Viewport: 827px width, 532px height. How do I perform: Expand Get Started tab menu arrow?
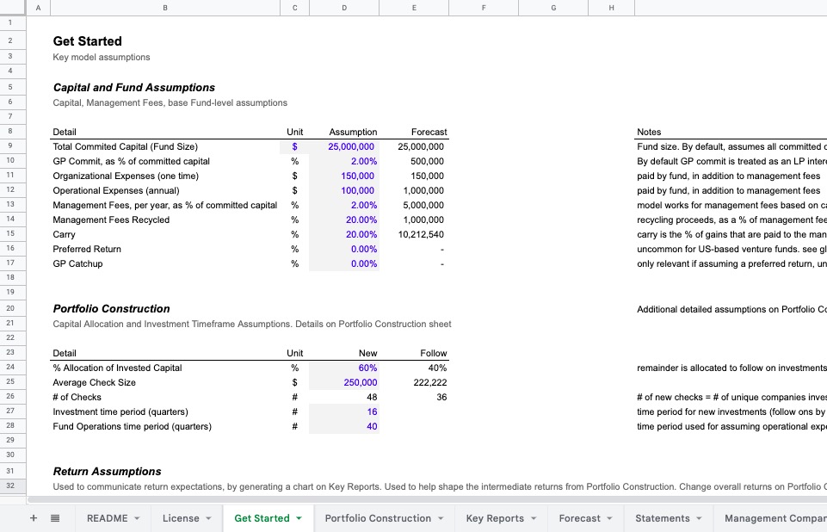[299, 519]
